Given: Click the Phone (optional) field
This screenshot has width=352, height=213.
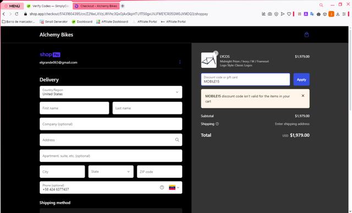Looking at the screenshot, I should click(x=111, y=187).
